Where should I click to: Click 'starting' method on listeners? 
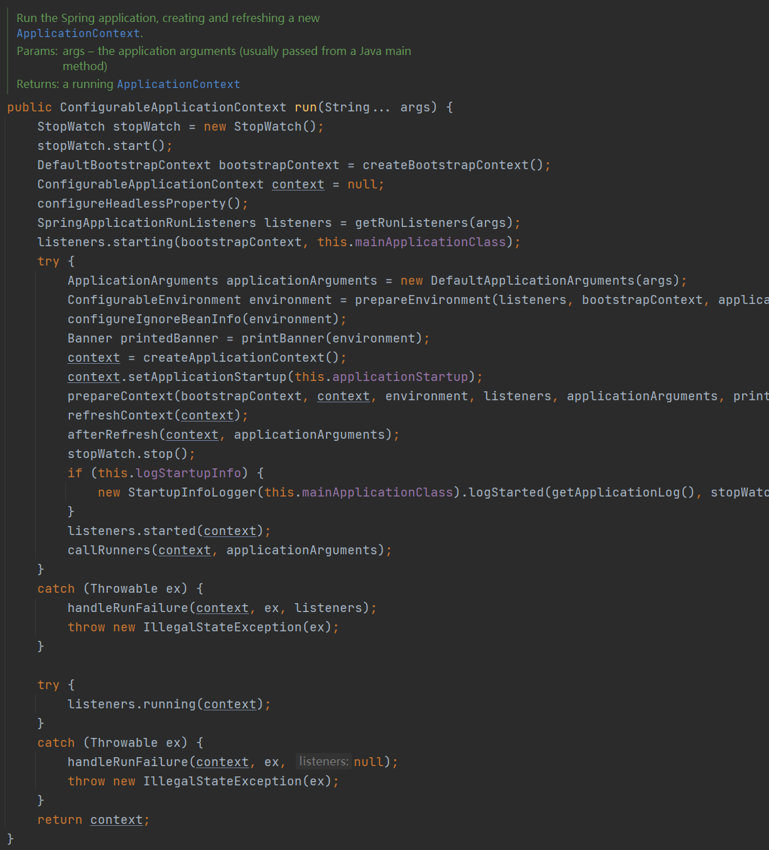[143, 242]
